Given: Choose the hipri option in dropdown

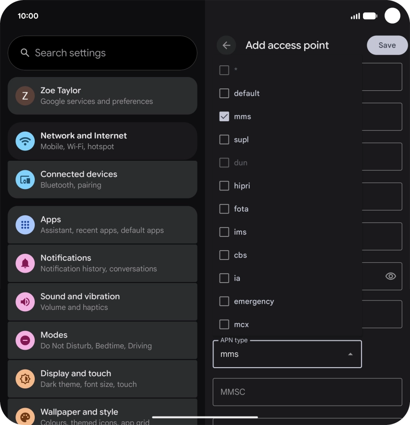Looking at the screenshot, I should pyautogui.click(x=287, y=186).
